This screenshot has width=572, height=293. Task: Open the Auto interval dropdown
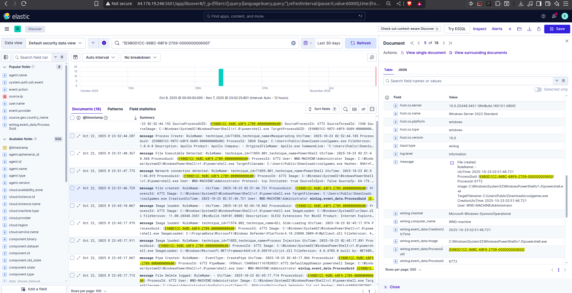[x=100, y=57]
